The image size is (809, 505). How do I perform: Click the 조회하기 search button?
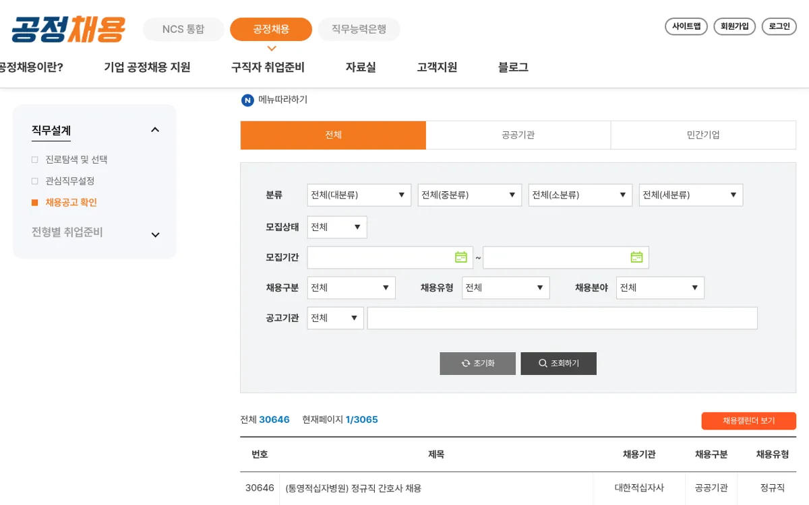(x=559, y=364)
